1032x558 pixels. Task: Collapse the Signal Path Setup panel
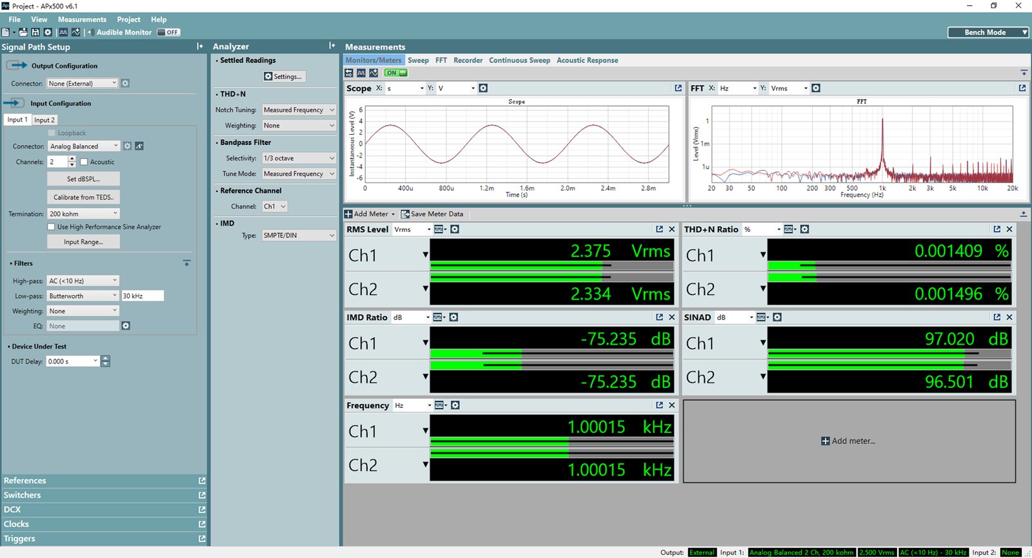click(200, 46)
